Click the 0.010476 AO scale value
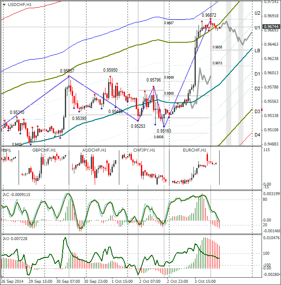 coord(271,238)
